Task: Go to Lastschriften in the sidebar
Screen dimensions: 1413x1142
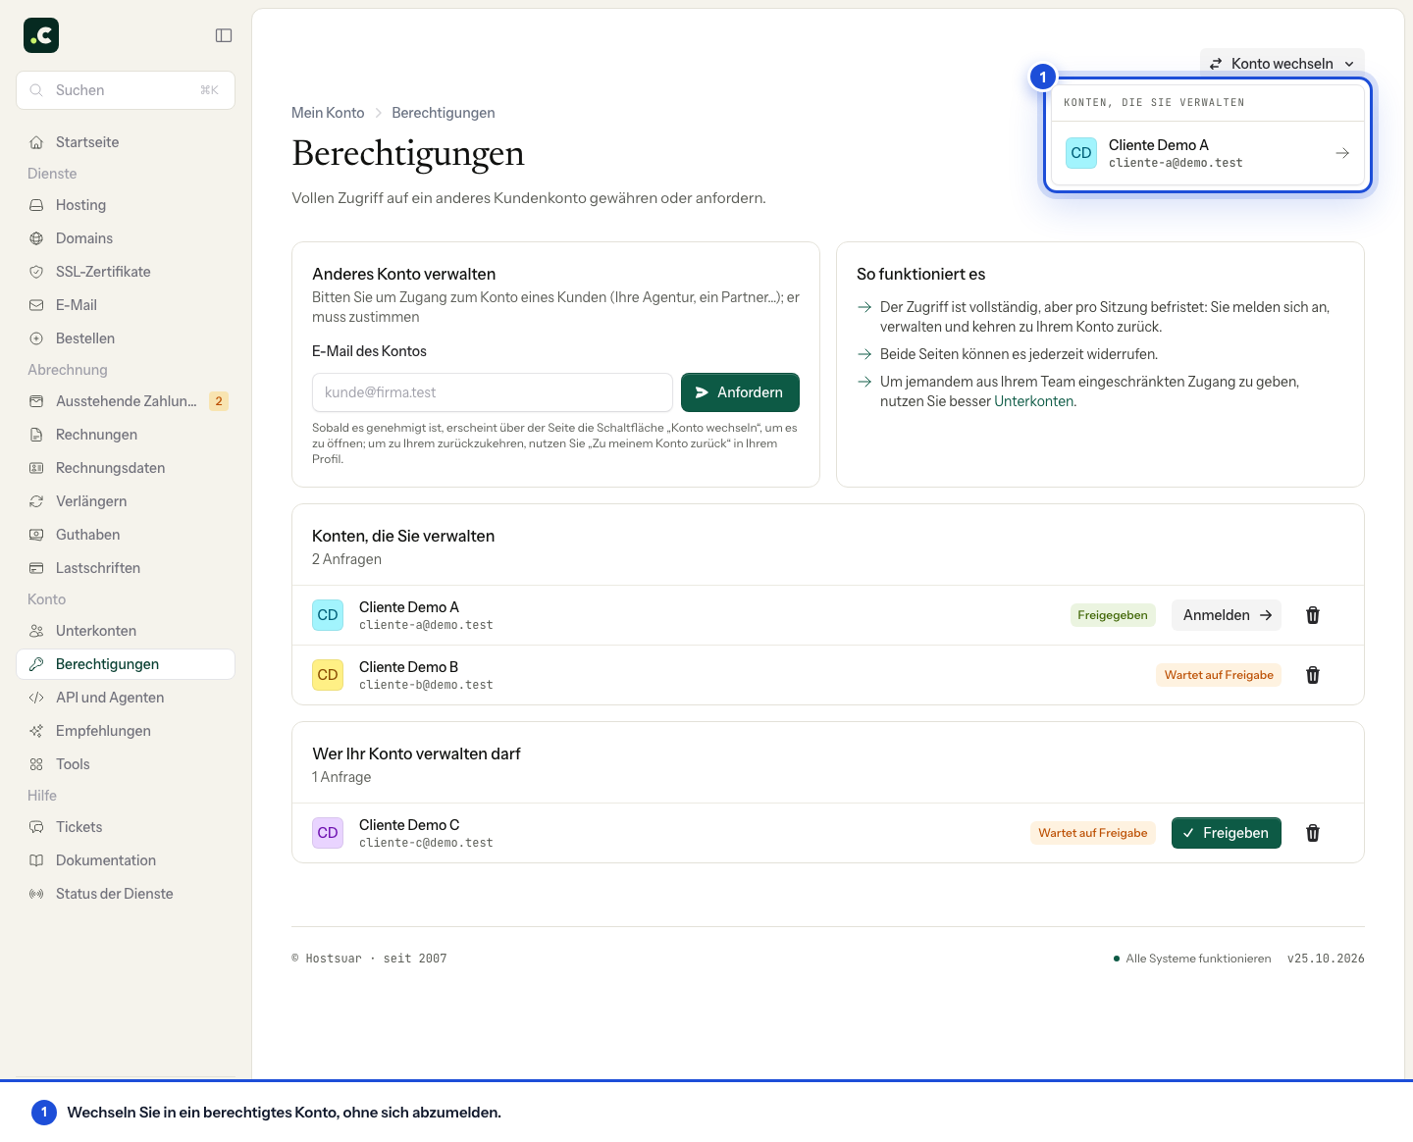Action: tap(126, 568)
